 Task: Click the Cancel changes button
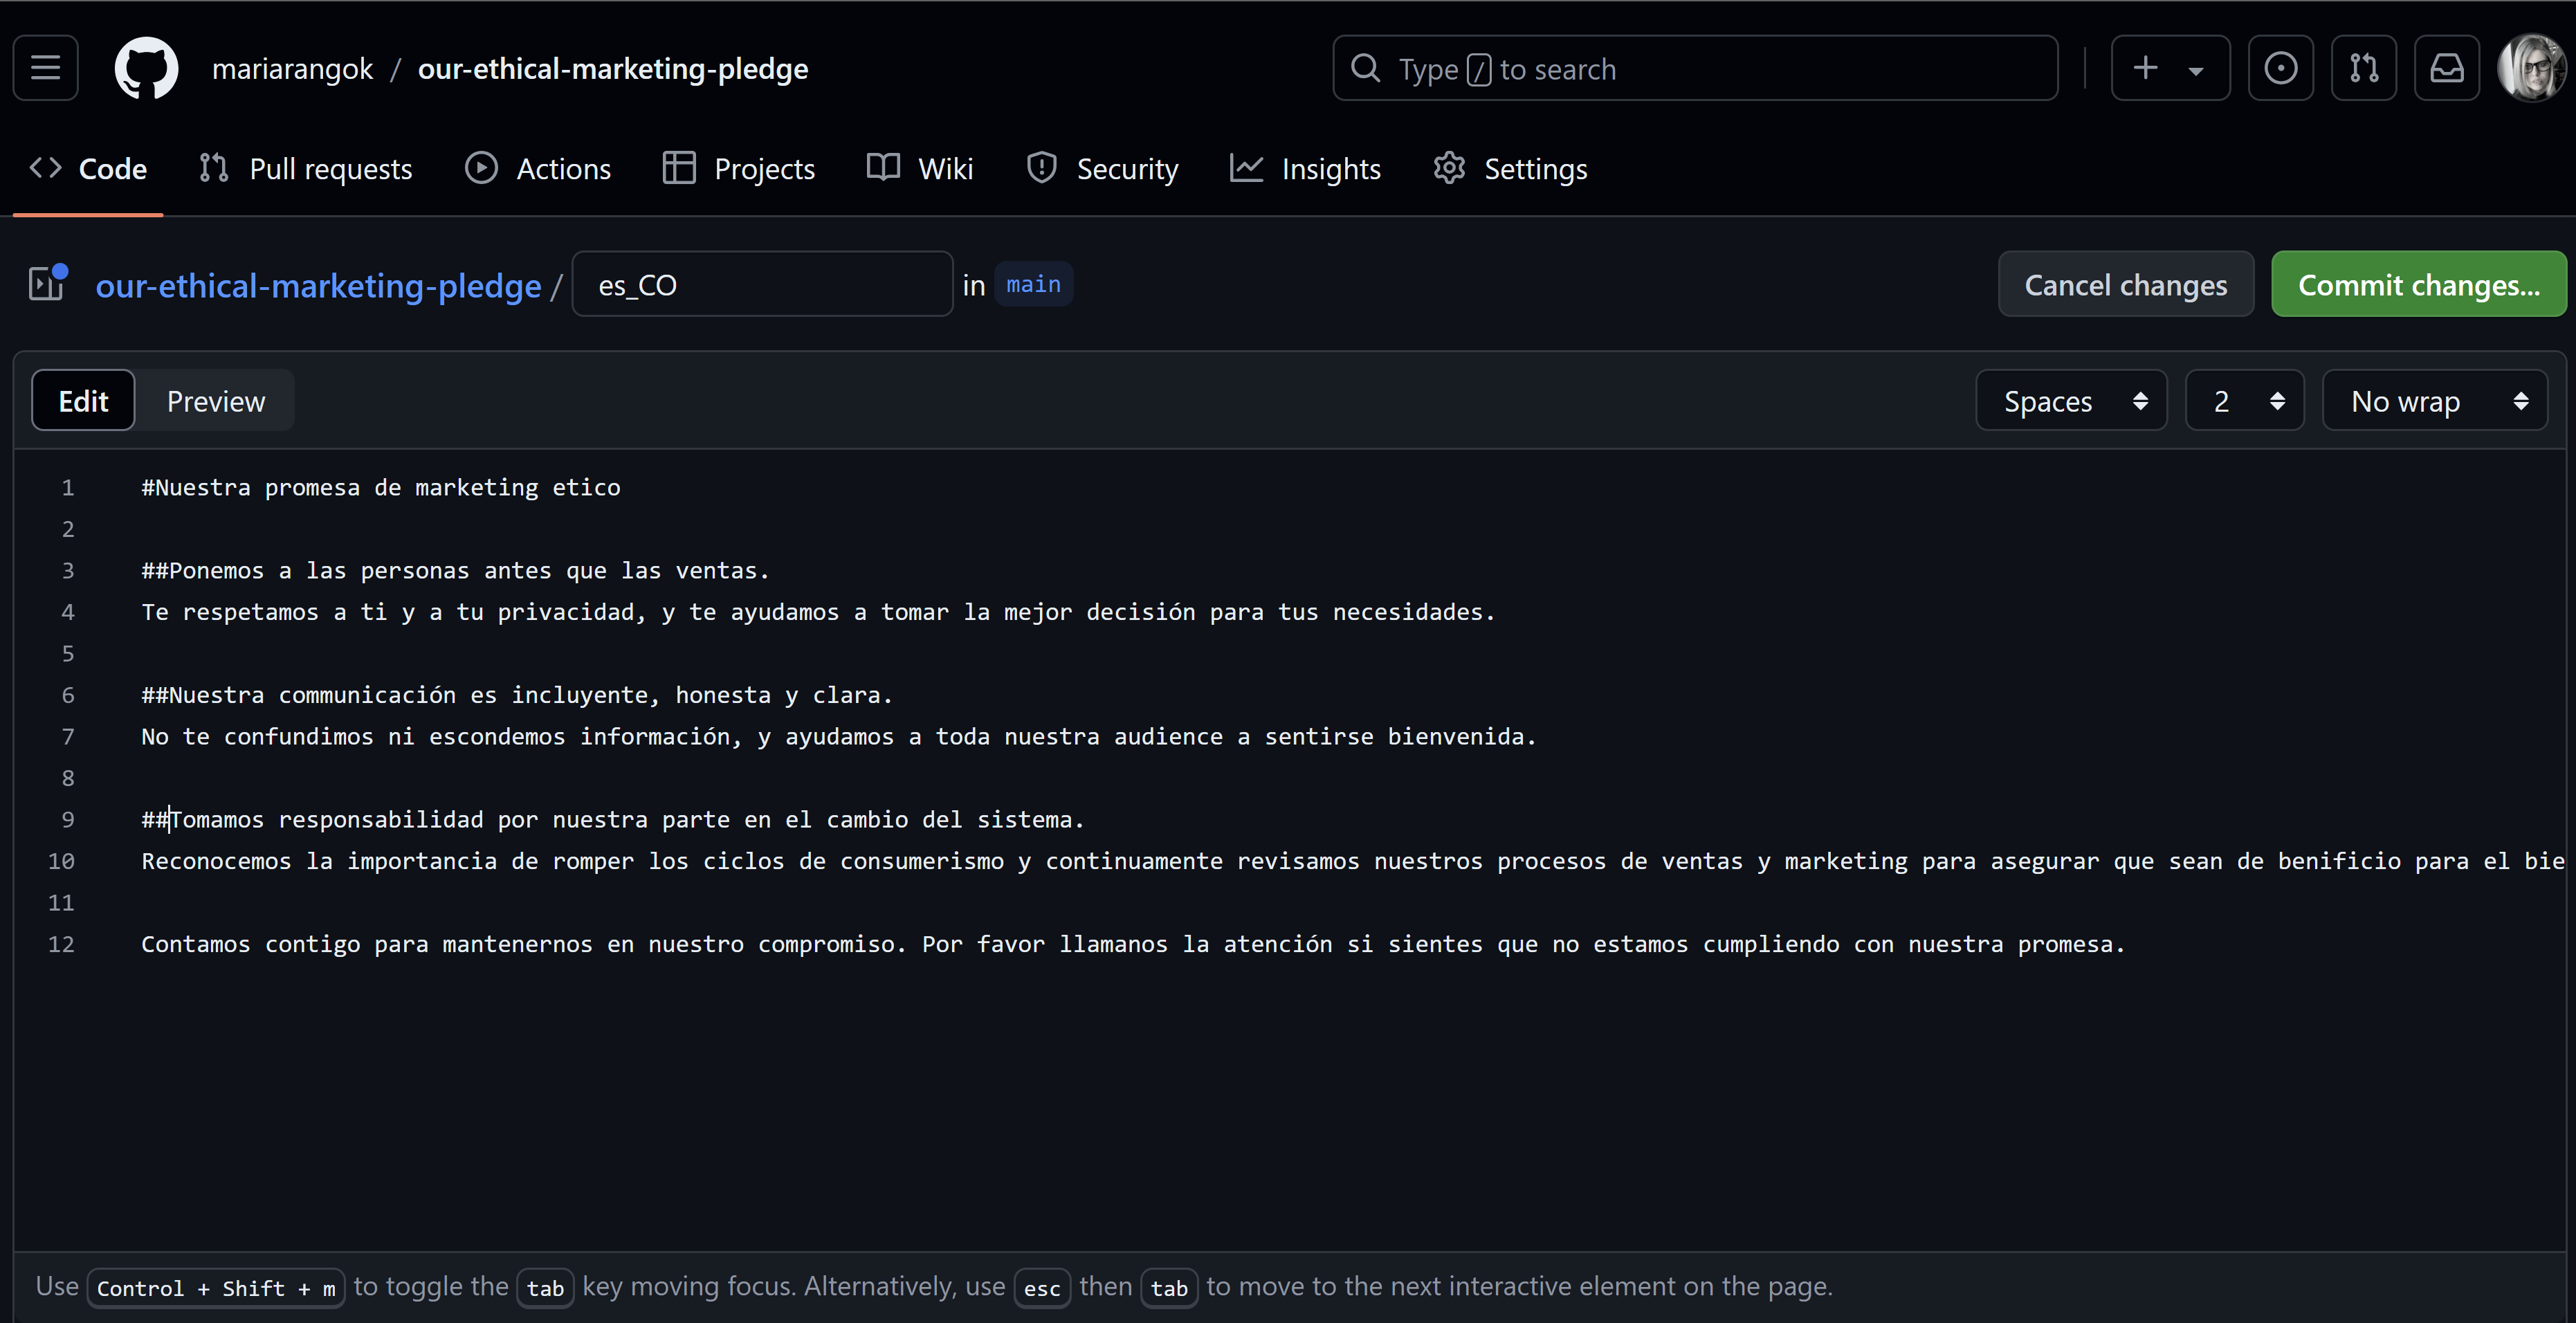click(x=2126, y=284)
